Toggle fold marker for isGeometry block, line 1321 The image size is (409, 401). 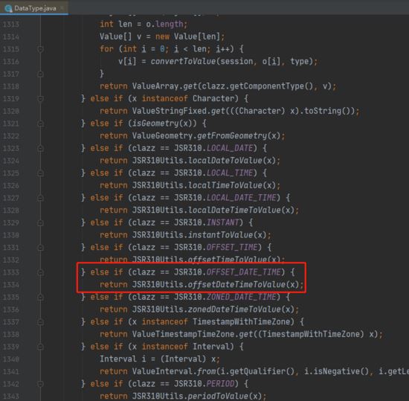40,123
